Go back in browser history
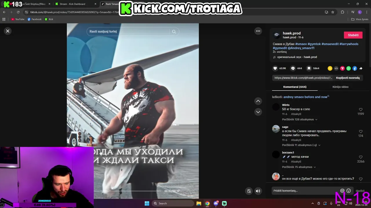This screenshot has height=208, width=371. pyautogui.click(x=4, y=12)
